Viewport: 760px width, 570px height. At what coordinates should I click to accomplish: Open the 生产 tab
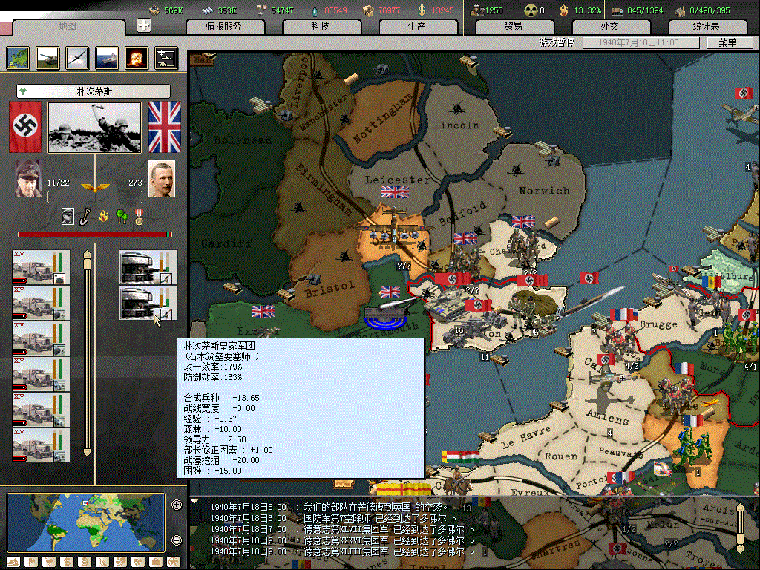(417, 26)
